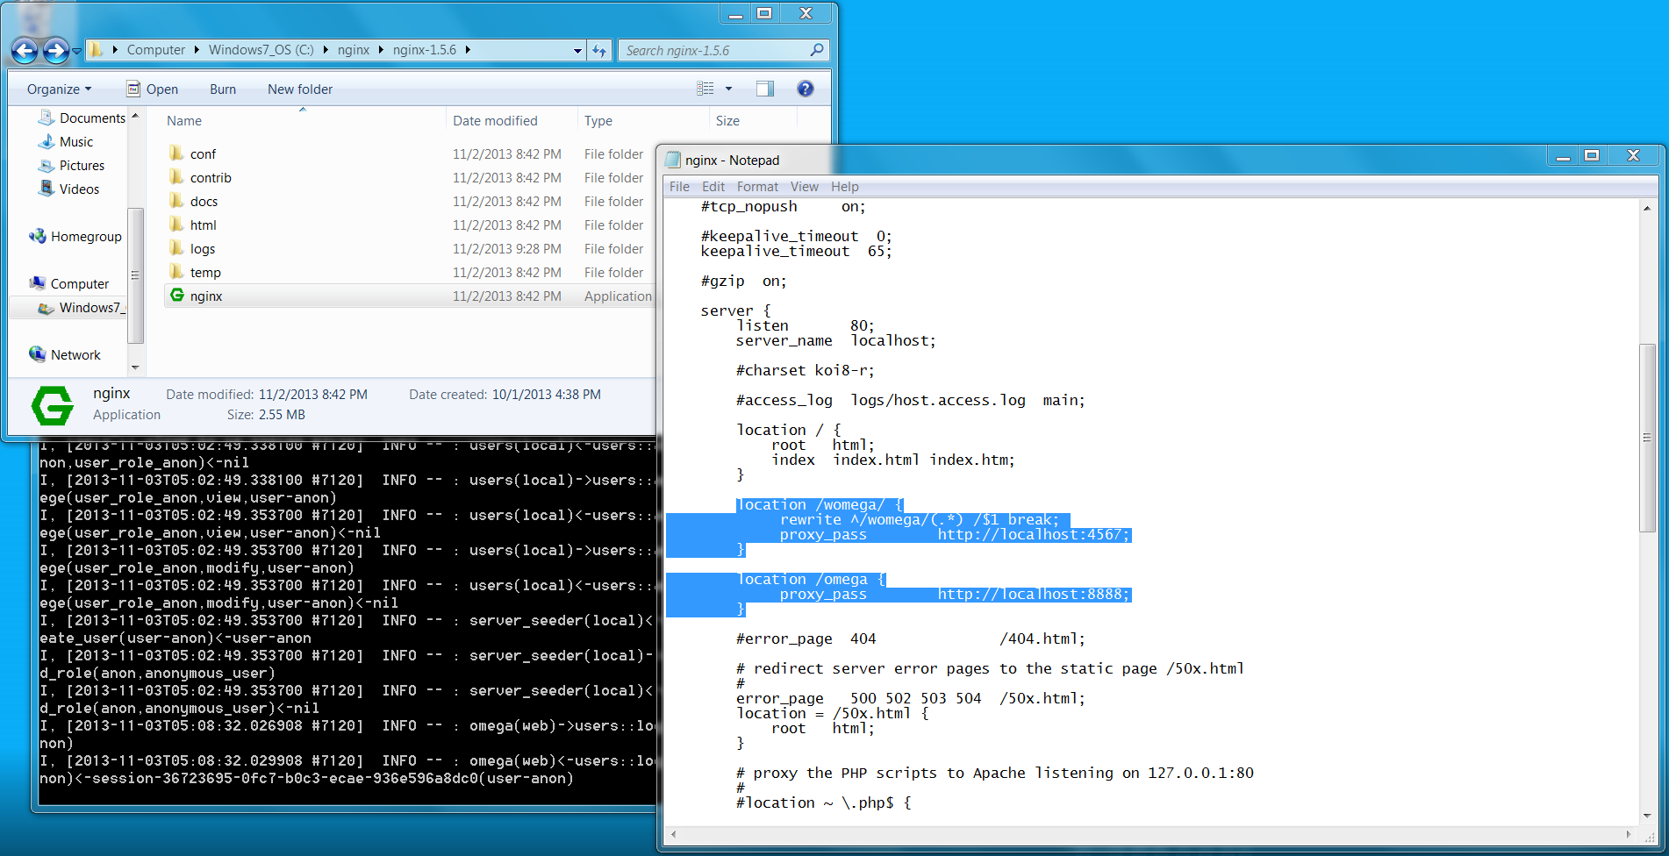Sort by Date modified column header
The height and width of the screenshot is (856, 1669).
[495, 121]
